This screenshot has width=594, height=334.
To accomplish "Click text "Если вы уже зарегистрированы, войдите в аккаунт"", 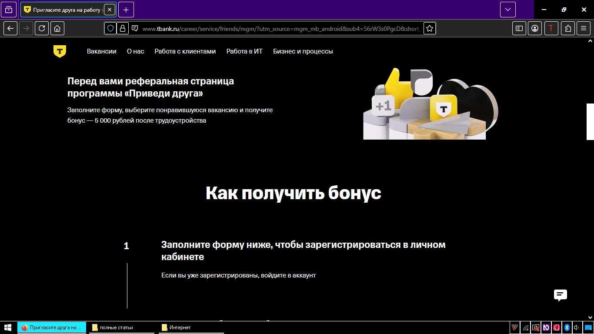I will point(238,275).
